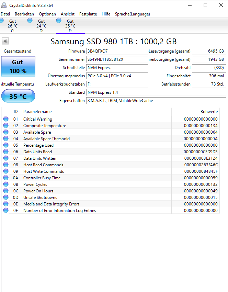Click the previous disk arrow button

5,41
